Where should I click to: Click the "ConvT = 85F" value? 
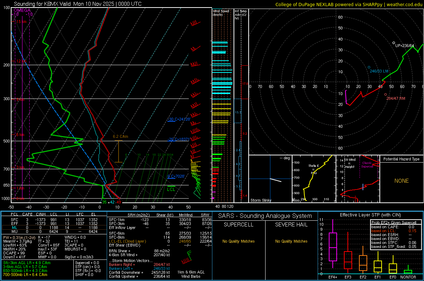[x=49, y=245]
